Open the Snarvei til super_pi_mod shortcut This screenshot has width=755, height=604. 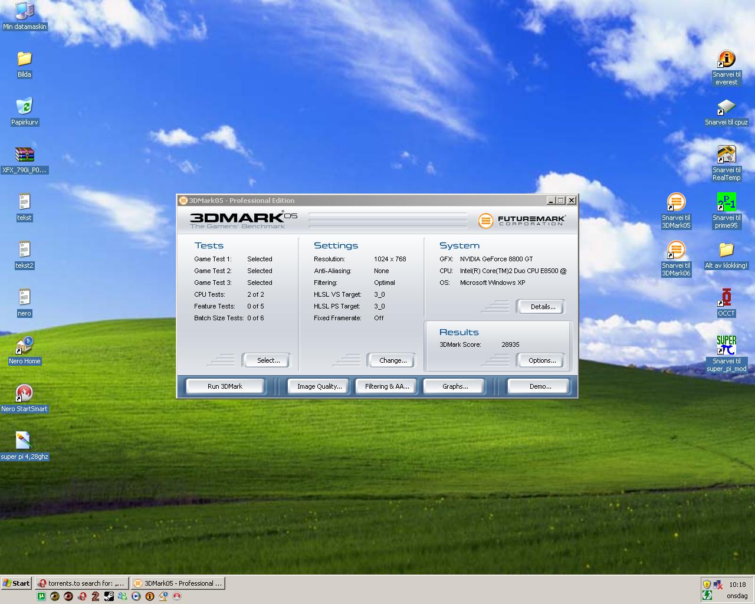click(x=726, y=354)
